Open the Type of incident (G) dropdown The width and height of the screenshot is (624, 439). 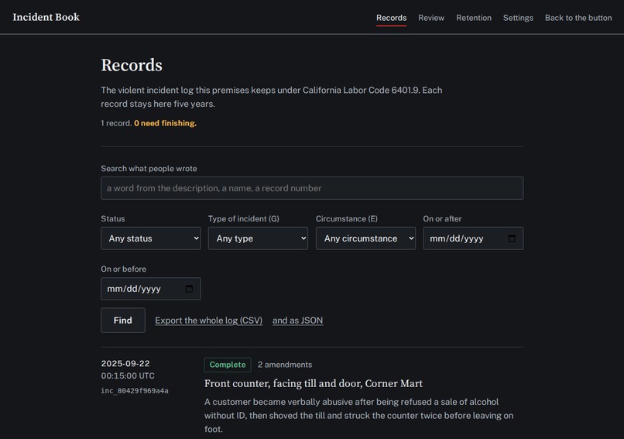(x=258, y=238)
